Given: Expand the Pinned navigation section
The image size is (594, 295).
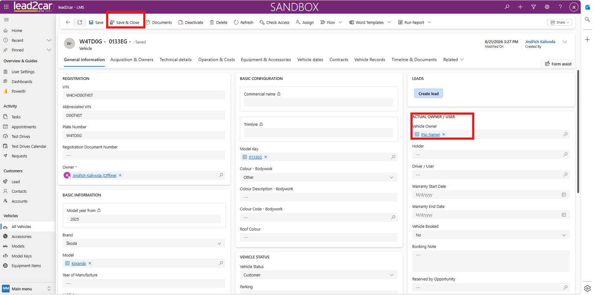Looking at the screenshot, I should (x=49, y=50).
